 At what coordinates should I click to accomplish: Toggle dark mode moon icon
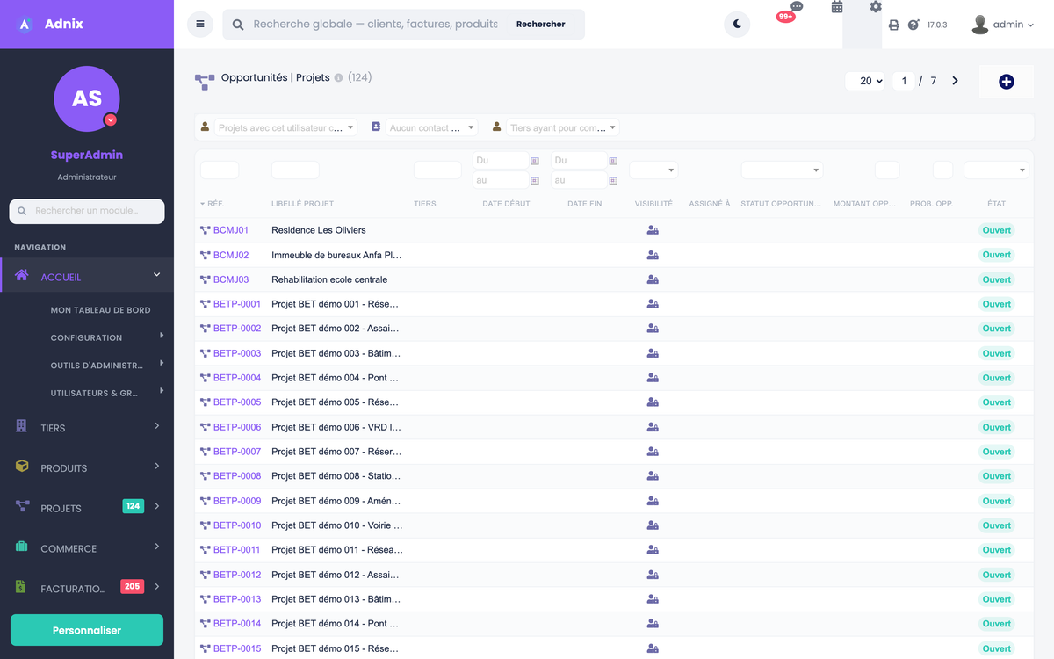(737, 25)
